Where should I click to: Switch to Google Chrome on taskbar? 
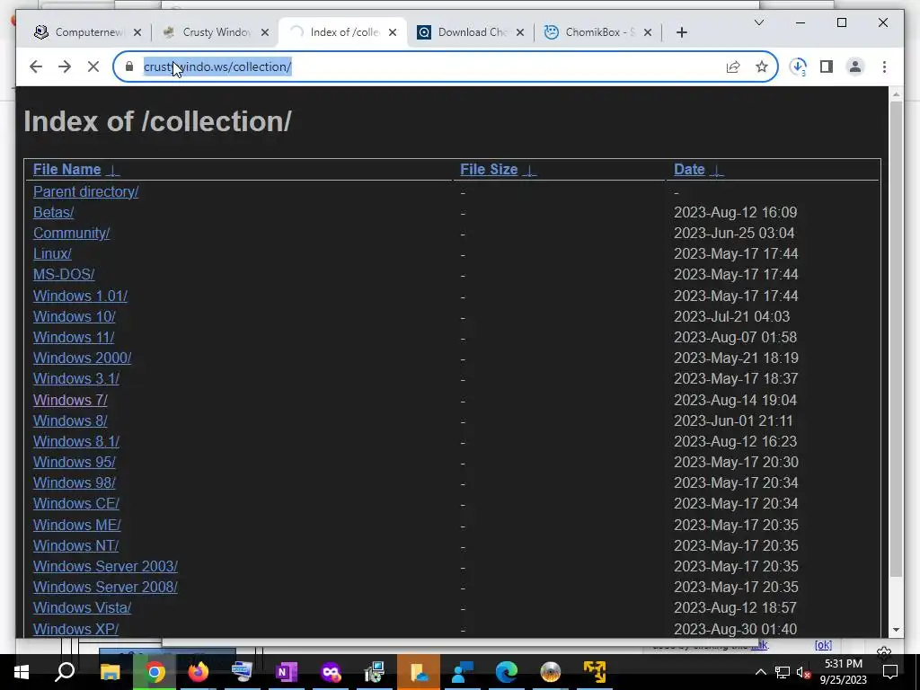coord(155,672)
